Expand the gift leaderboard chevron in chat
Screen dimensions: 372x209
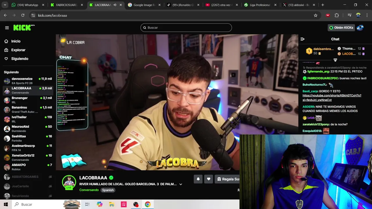coord(335,60)
